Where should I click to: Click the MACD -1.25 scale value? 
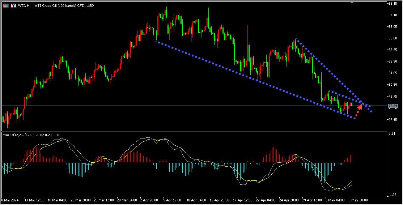coord(391,195)
